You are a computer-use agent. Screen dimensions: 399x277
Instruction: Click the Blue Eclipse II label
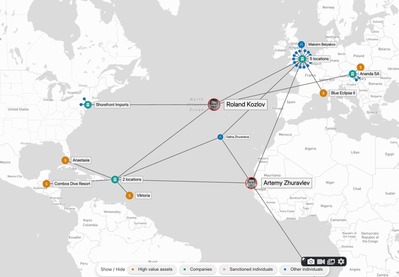(x=343, y=93)
